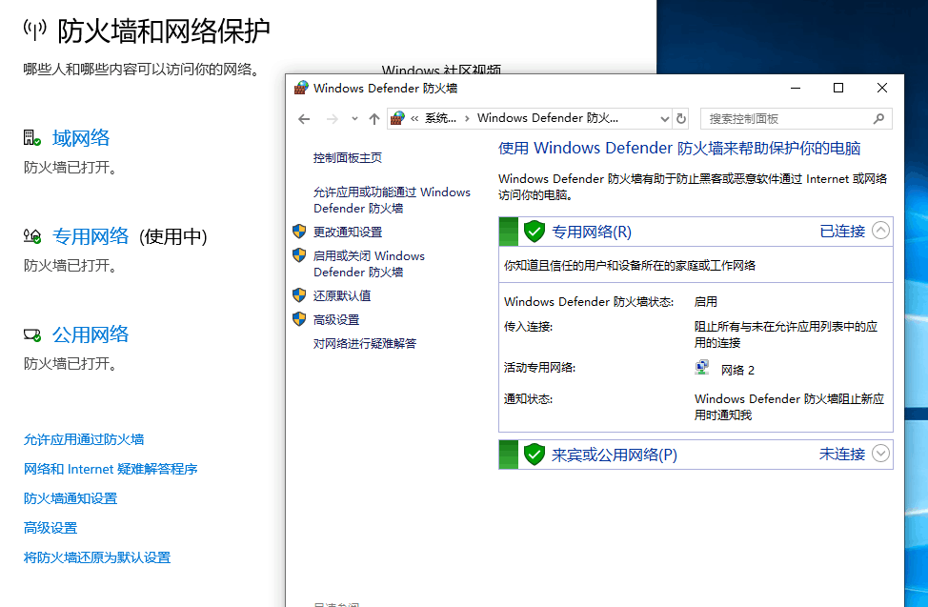This screenshot has height=607, width=928.
Task: Open 公用网络 in the security settings window
Action: pos(91,334)
